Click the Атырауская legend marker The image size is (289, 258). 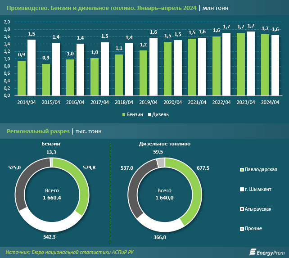242,209
